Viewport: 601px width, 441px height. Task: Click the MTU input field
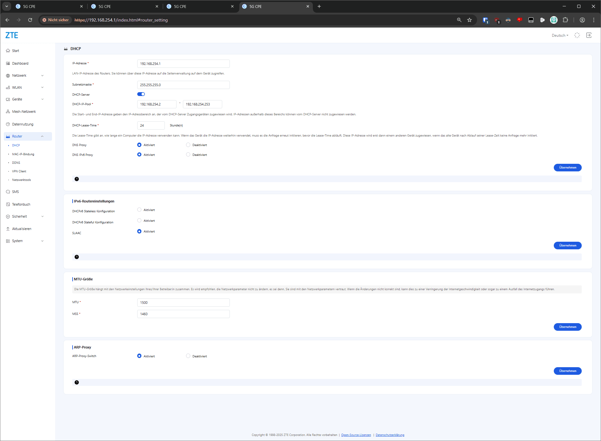click(183, 303)
